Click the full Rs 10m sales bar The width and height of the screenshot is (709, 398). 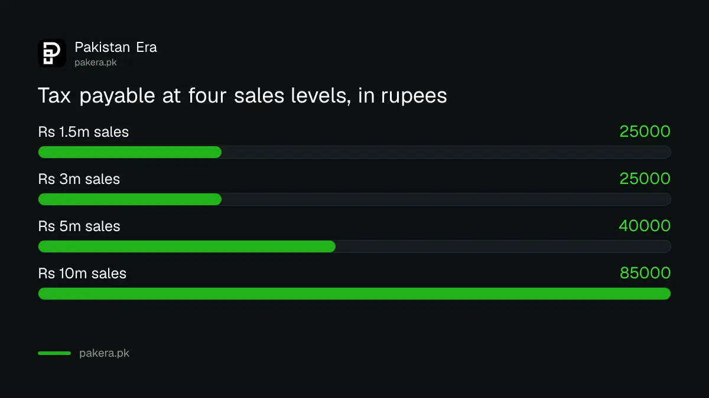[x=354, y=294]
